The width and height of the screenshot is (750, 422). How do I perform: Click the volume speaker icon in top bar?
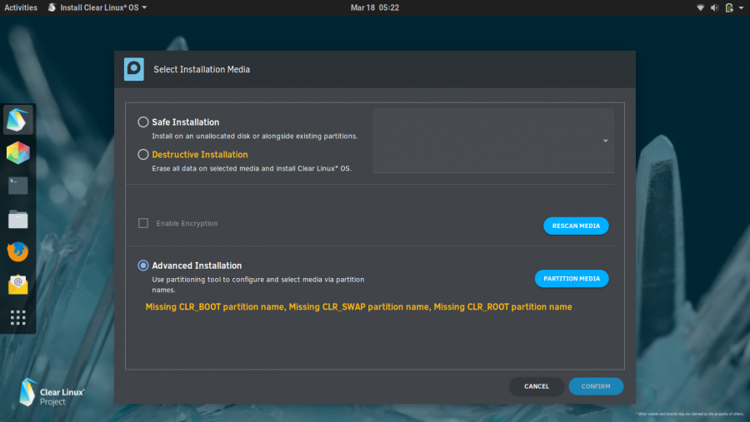point(715,7)
